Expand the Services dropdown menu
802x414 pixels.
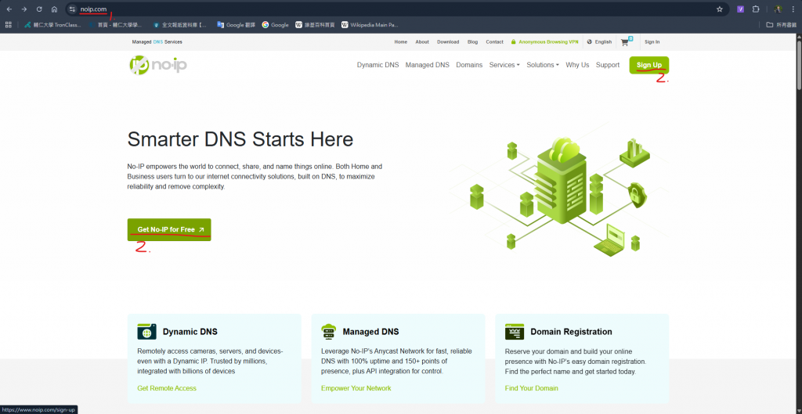tap(504, 65)
